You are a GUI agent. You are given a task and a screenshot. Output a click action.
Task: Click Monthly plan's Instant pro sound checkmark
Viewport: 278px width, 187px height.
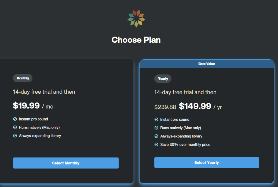point(15,119)
